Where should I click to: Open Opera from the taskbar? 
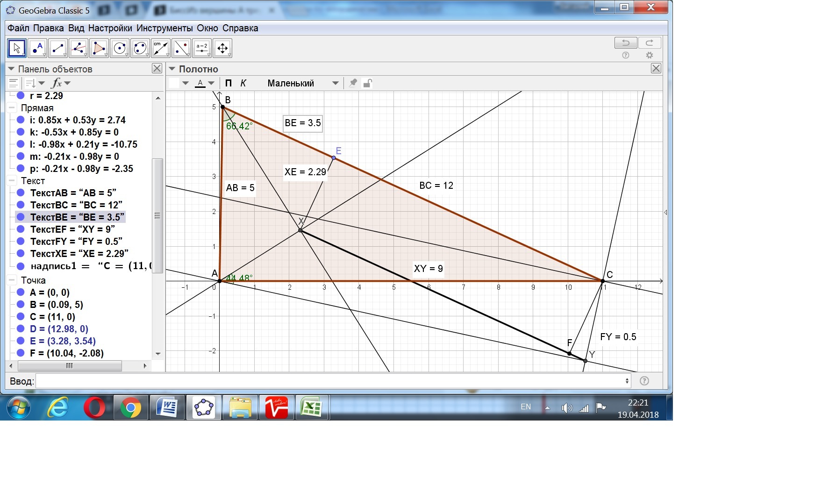pyautogui.click(x=94, y=408)
